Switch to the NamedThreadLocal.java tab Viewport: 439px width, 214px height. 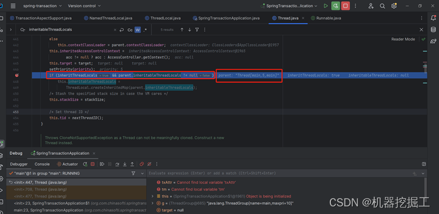pyautogui.click(x=108, y=18)
